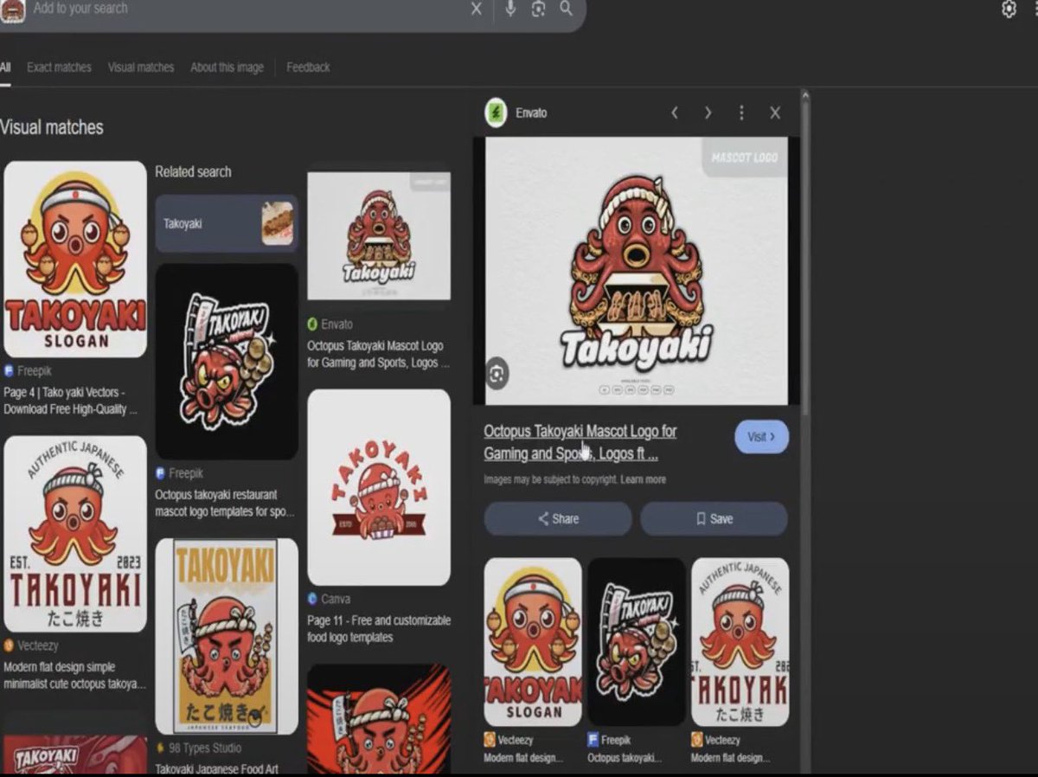Open Freepik Takoyaki Slogan octopus result
Screen dimensions: 1038x777
point(75,260)
